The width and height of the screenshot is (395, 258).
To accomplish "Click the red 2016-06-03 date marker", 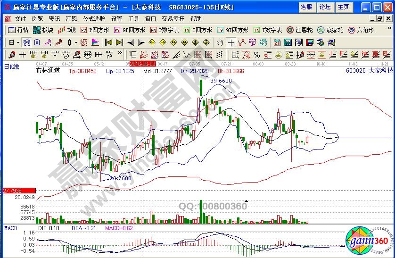I will click(x=143, y=64).
